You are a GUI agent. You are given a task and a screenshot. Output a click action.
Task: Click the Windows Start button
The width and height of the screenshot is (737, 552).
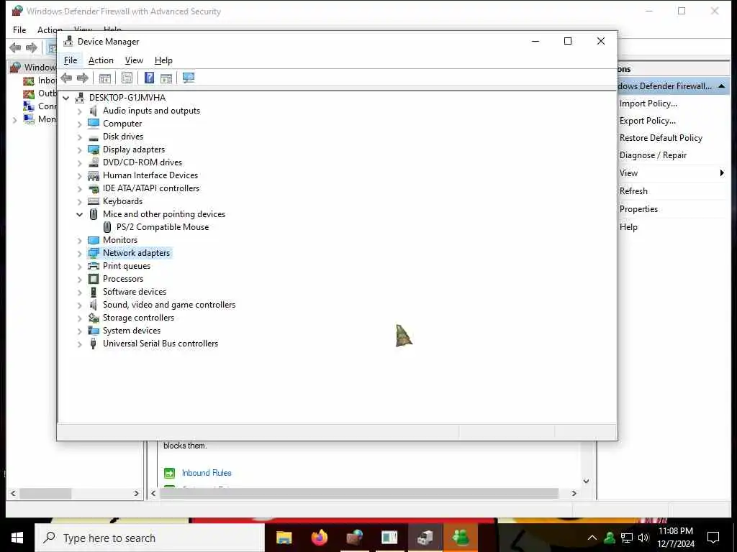[17, 538]
